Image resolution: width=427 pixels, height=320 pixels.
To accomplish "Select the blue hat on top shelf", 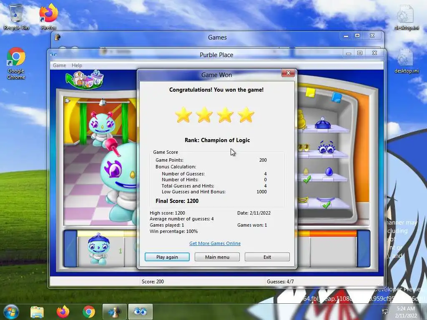I will tap(323, 123).
